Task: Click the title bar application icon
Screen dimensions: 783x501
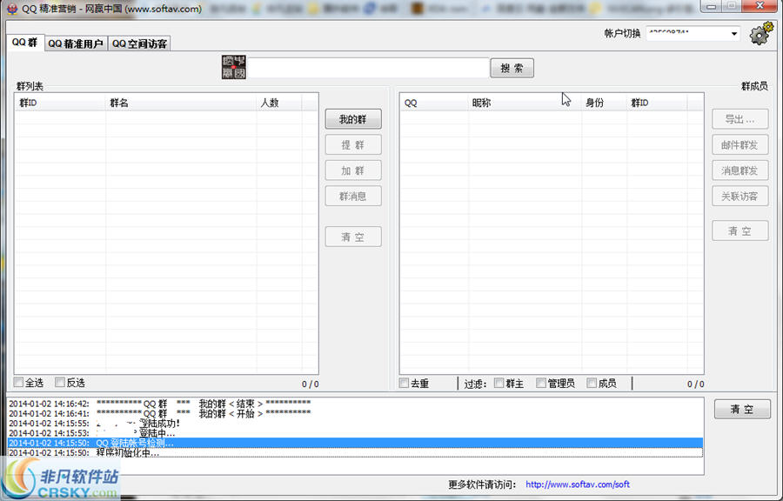Action: coord(12,9)
